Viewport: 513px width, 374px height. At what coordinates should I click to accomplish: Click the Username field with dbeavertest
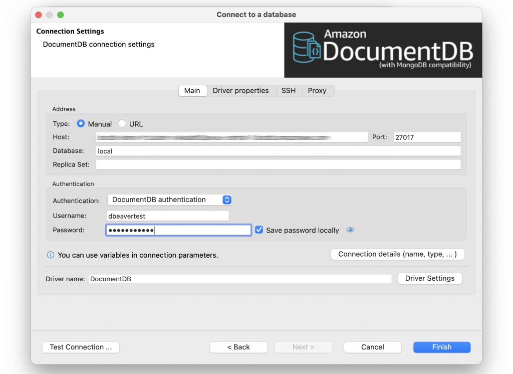point(167,216)
